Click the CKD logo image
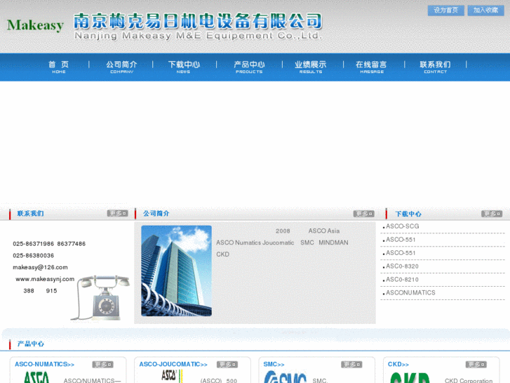Image resolution: width=510 pixels, height=383 pixels. (410, 378)
